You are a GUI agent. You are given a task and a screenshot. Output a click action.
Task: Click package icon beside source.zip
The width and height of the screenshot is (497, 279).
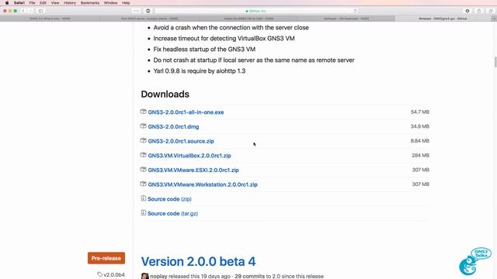click(143, 140)
